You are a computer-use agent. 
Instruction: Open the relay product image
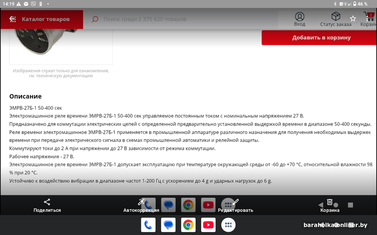click(x=61, y=46)
